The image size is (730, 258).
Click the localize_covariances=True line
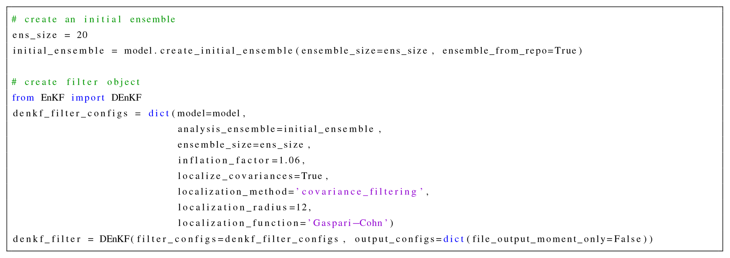[250, 176]
